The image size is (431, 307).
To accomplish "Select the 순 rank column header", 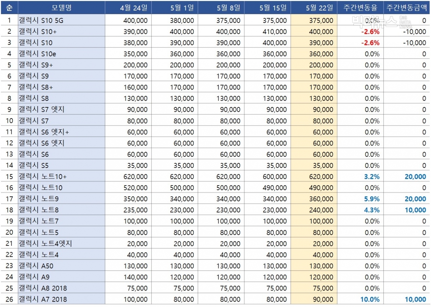I will pos(9,8).
